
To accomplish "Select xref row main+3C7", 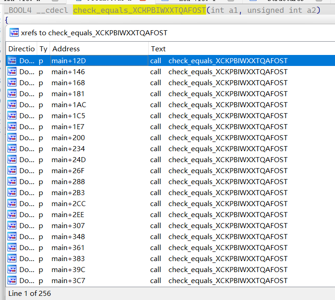I will tap(171, 281).
